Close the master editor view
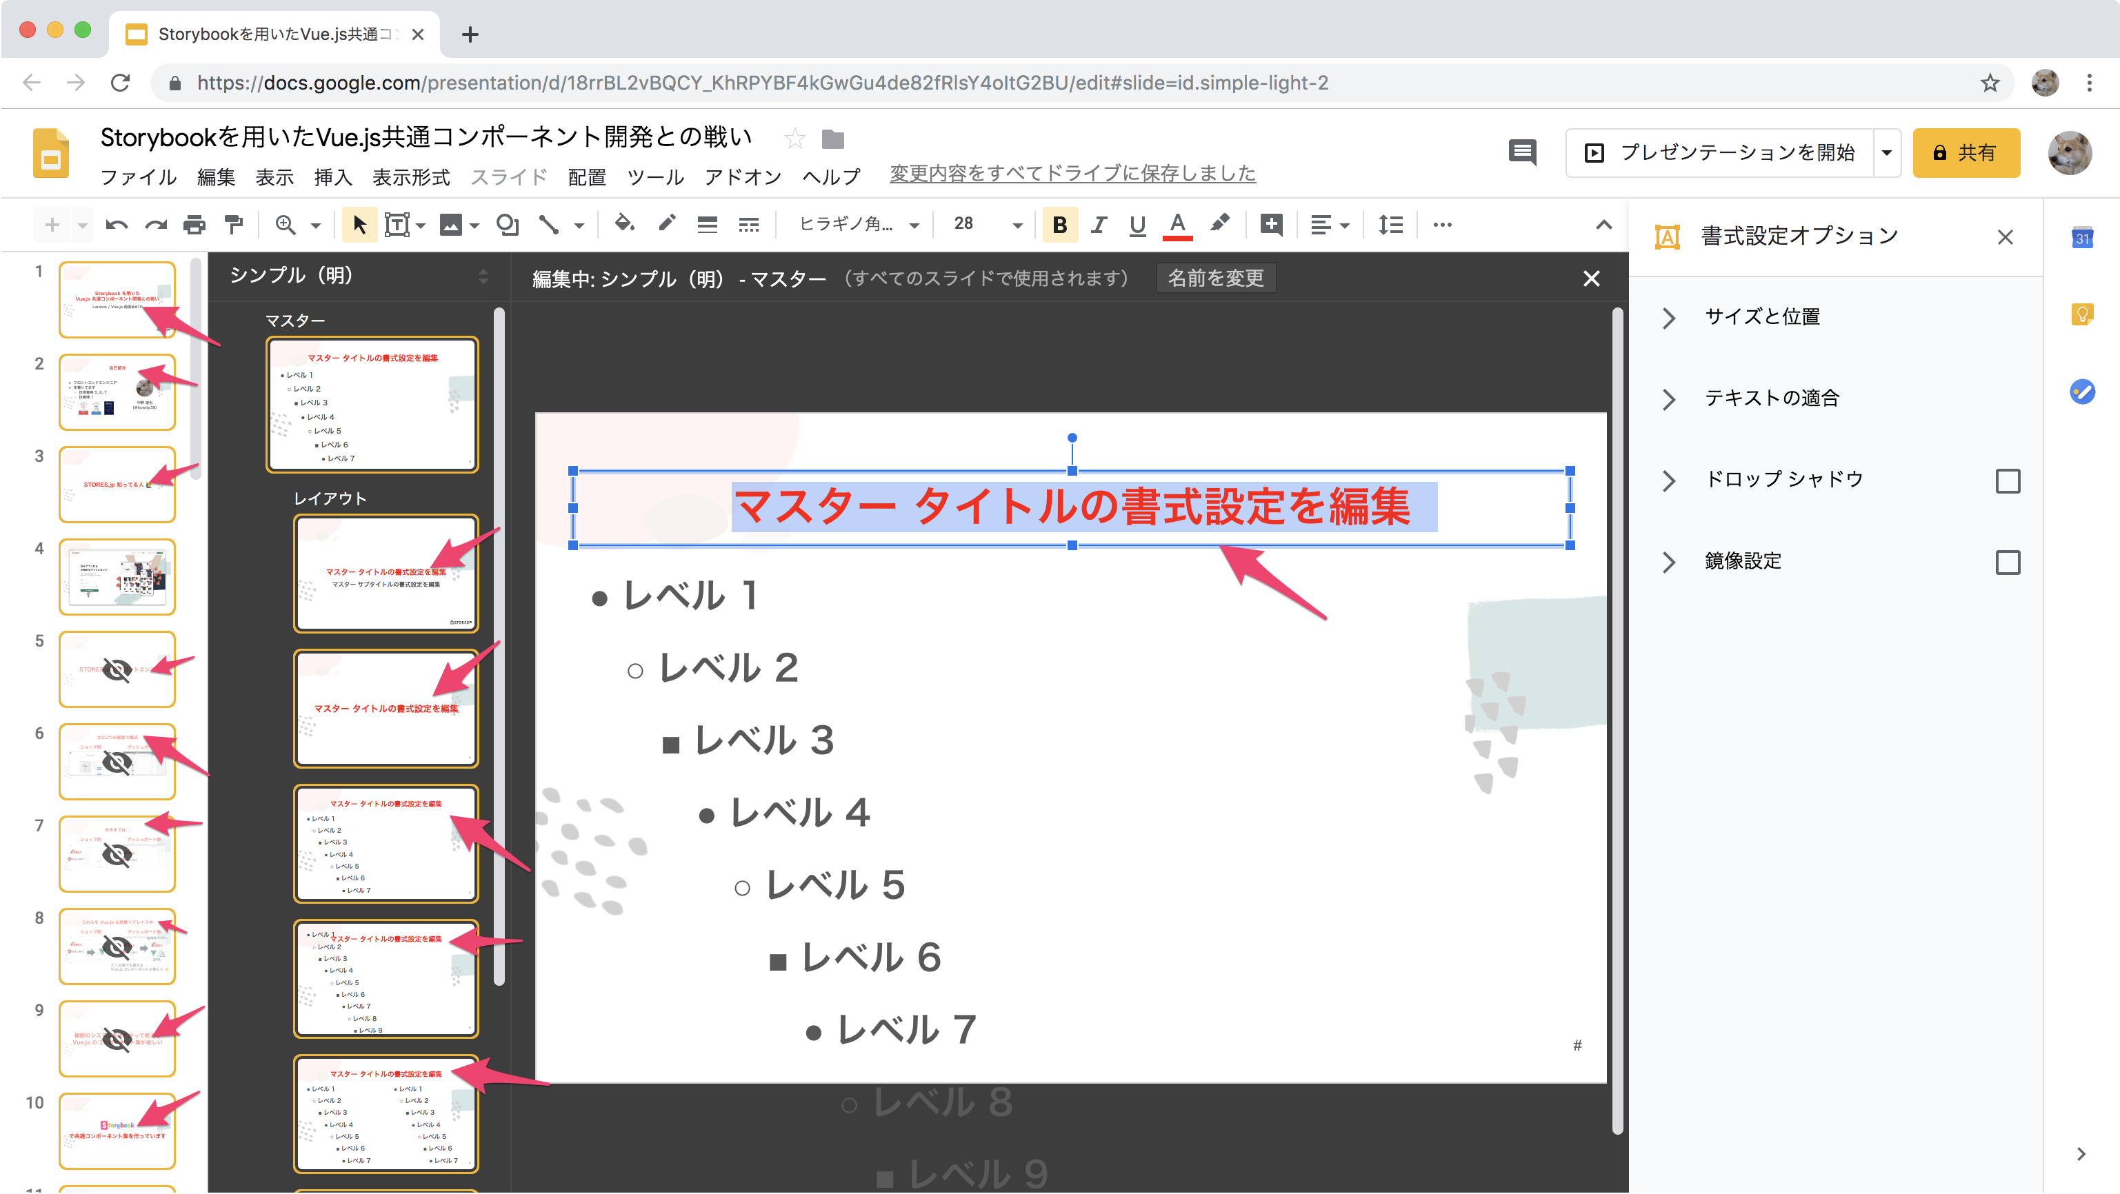Viewport: 2120px width, 1194px height. click(1591, 278)
